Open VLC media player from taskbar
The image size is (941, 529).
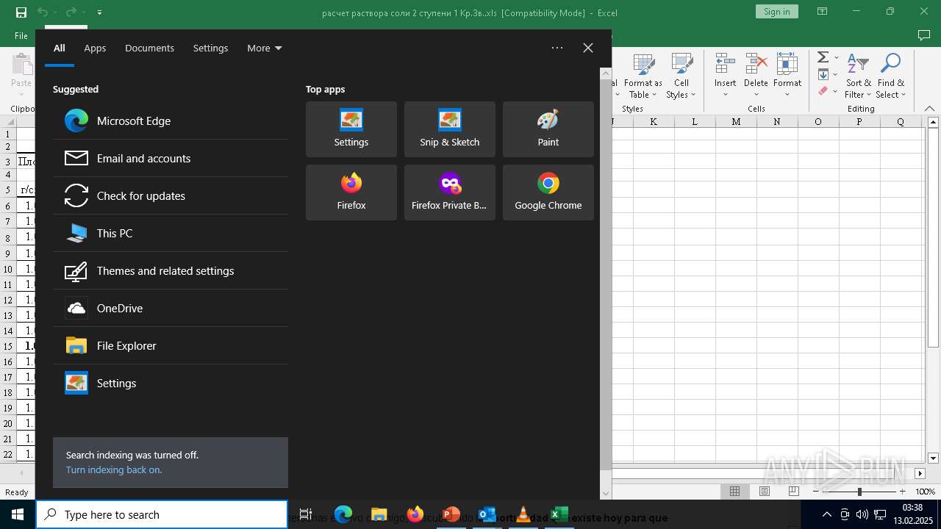pyautogui.click(x=523, y=514)
